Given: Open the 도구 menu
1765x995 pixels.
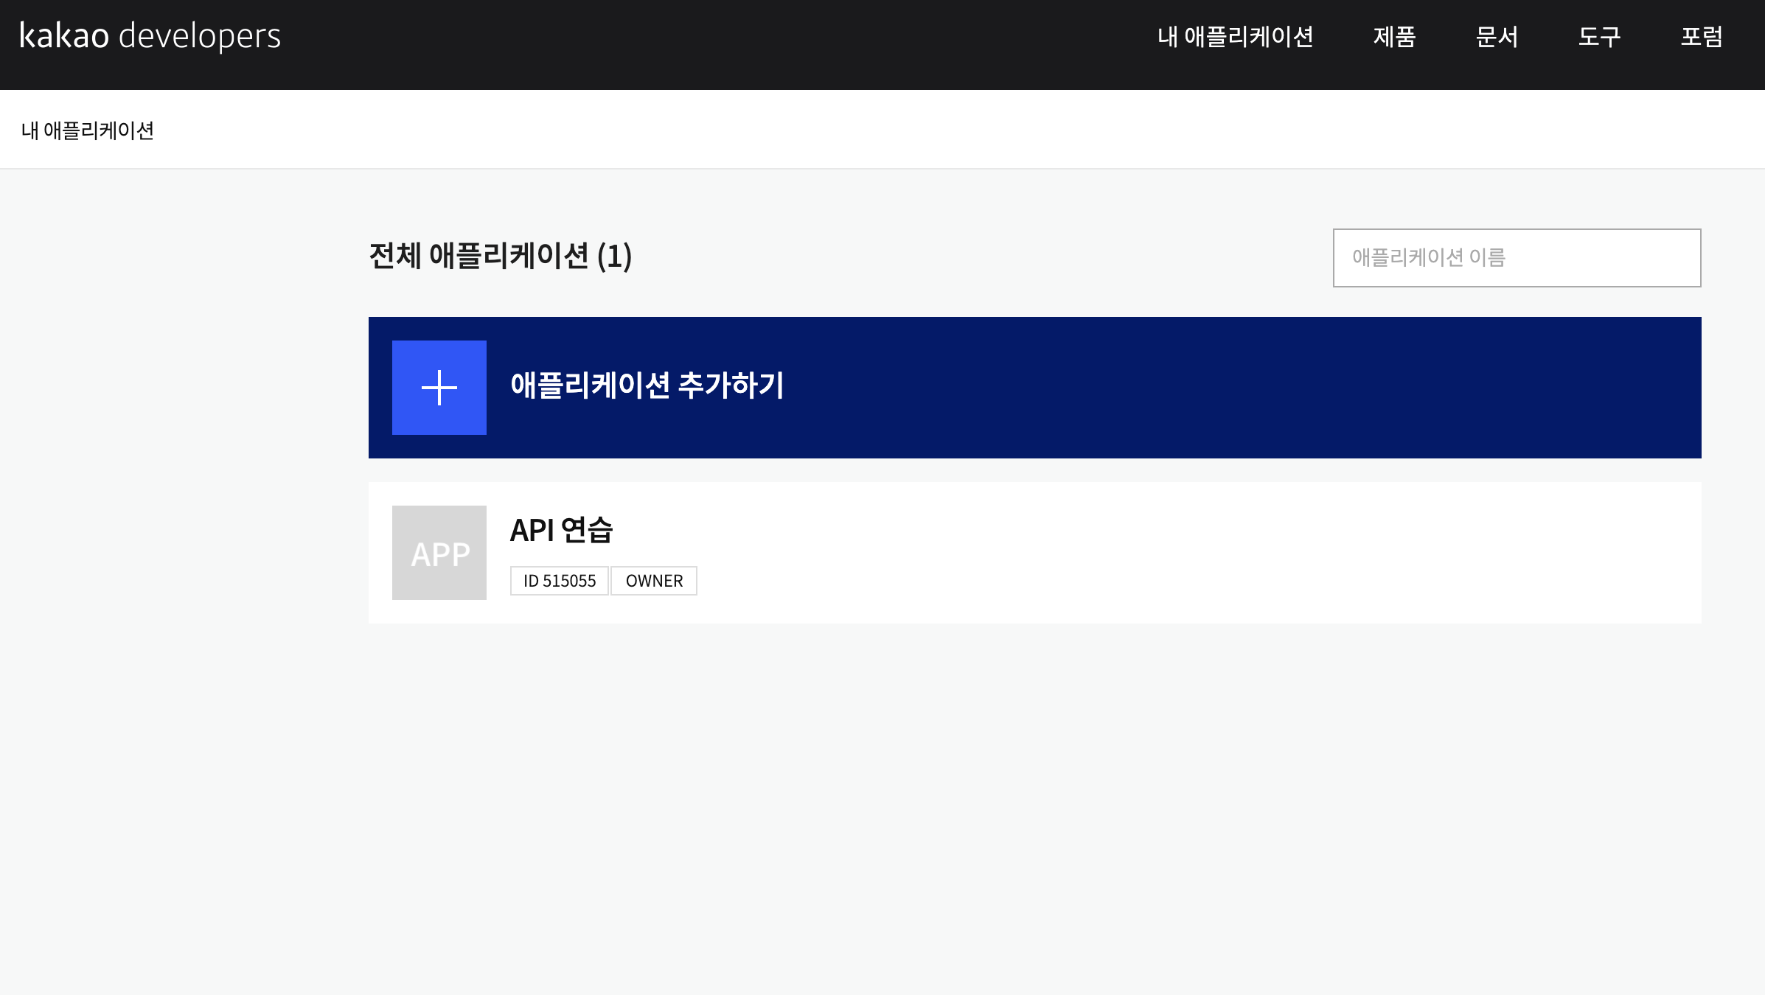Looking at the screenshot, I should pos(1599,36).
